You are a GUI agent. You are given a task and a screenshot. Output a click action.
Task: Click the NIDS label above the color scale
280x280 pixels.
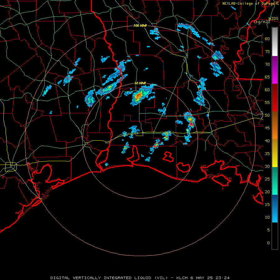coord(273,18)
